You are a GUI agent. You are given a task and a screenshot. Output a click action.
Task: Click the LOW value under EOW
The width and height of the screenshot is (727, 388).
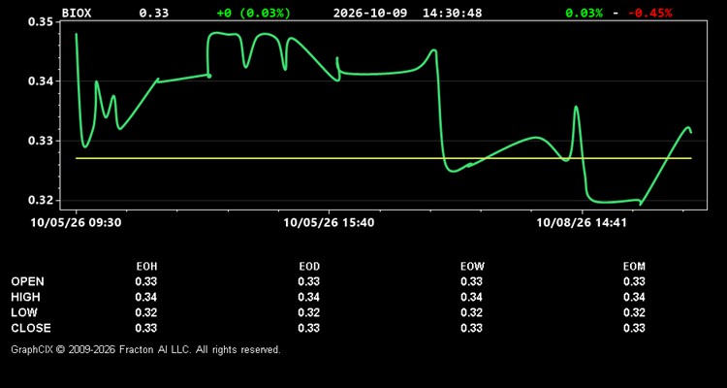(471, 312)
